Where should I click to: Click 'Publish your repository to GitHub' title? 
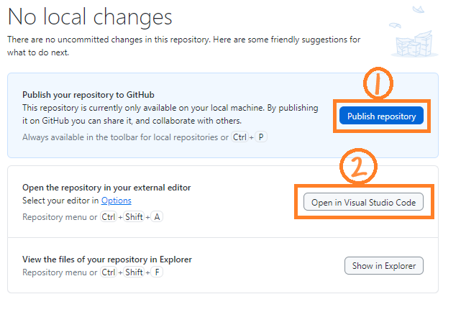[88, 95]
